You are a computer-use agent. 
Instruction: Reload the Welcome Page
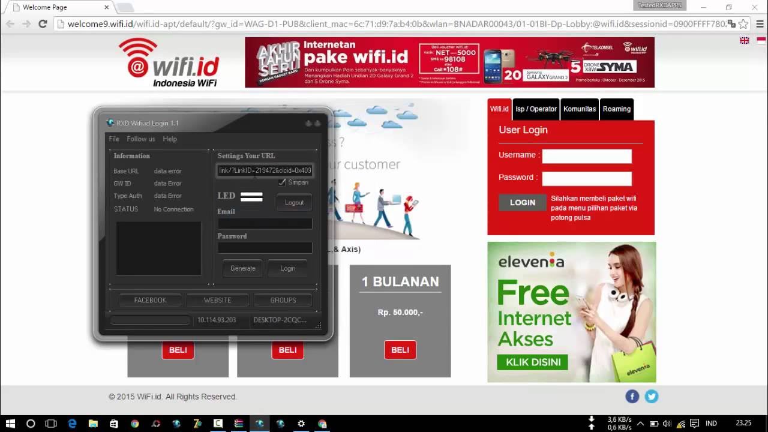[43, 24]
